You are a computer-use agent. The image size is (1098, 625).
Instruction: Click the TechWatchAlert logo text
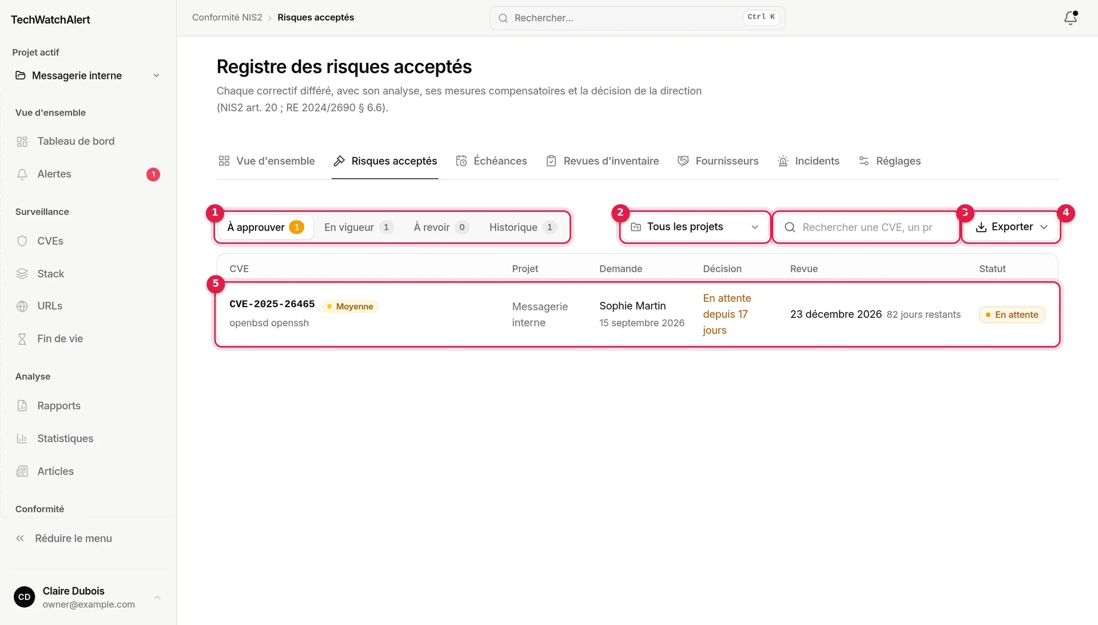click(50, 19)
